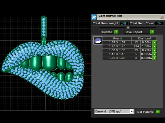This screenshot has height=123, width=165.
Task: Click the Total Gem Weight value 2.08
Action: [124, 23]
